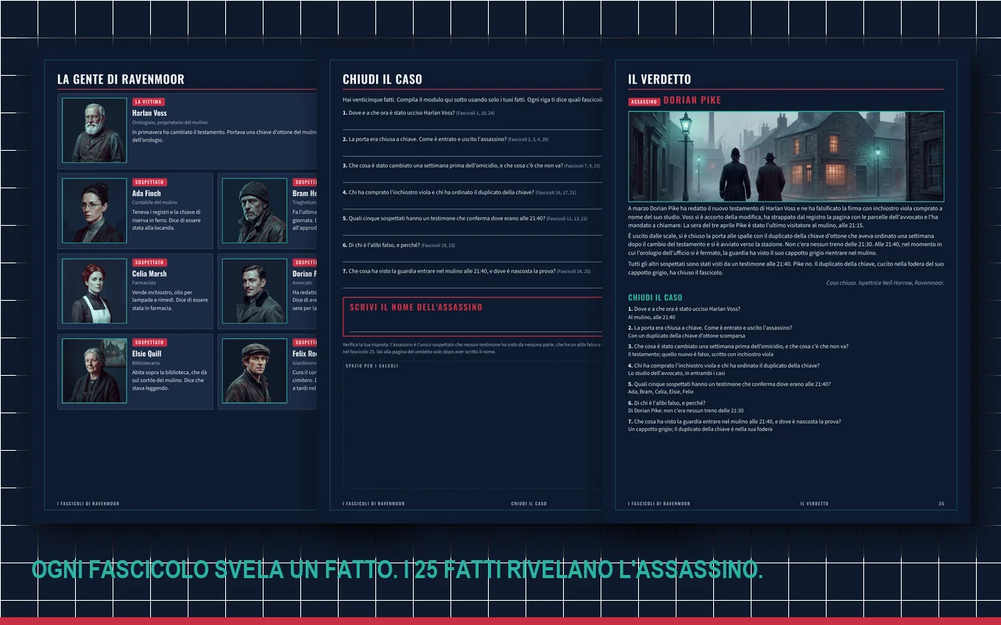Click question 2, about the locked door, on the form
This screenshot has height=625, width=1001.
[x=445, y=139]
